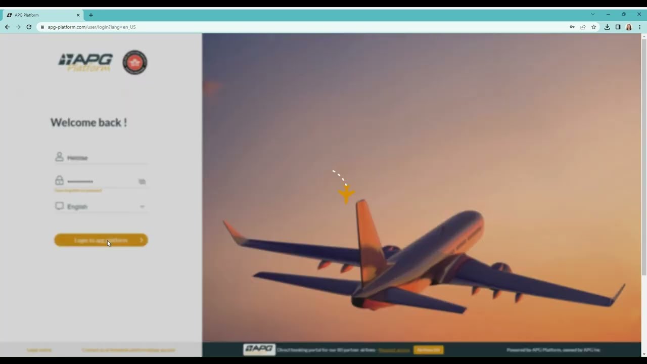
Task: Toggle password visibility eye icon
Action: [142, 181]
